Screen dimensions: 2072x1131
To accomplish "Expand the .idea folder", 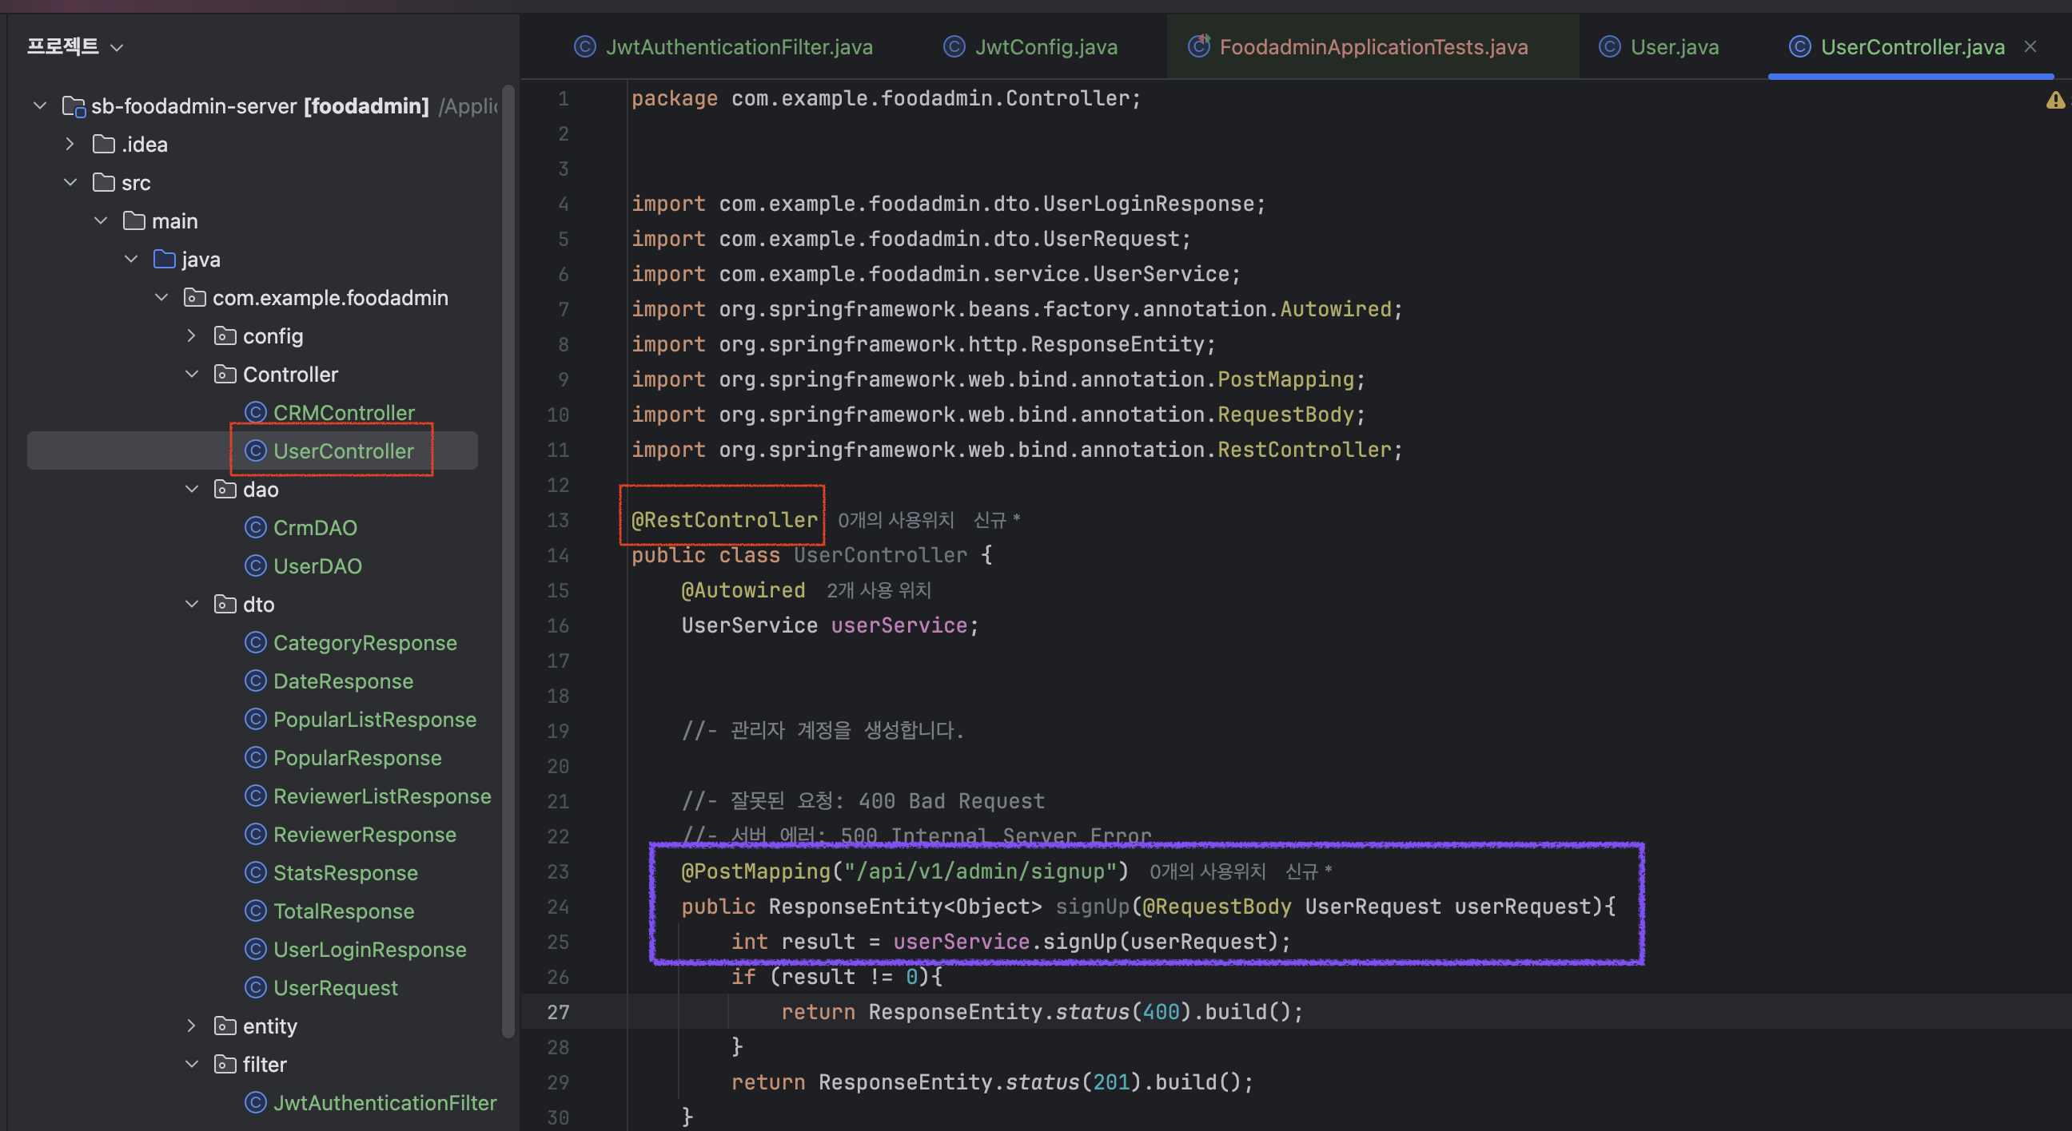I will pos(70,144).
